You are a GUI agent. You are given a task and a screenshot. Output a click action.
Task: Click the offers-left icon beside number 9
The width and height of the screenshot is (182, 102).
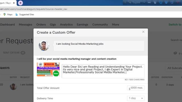pos(175,53)
